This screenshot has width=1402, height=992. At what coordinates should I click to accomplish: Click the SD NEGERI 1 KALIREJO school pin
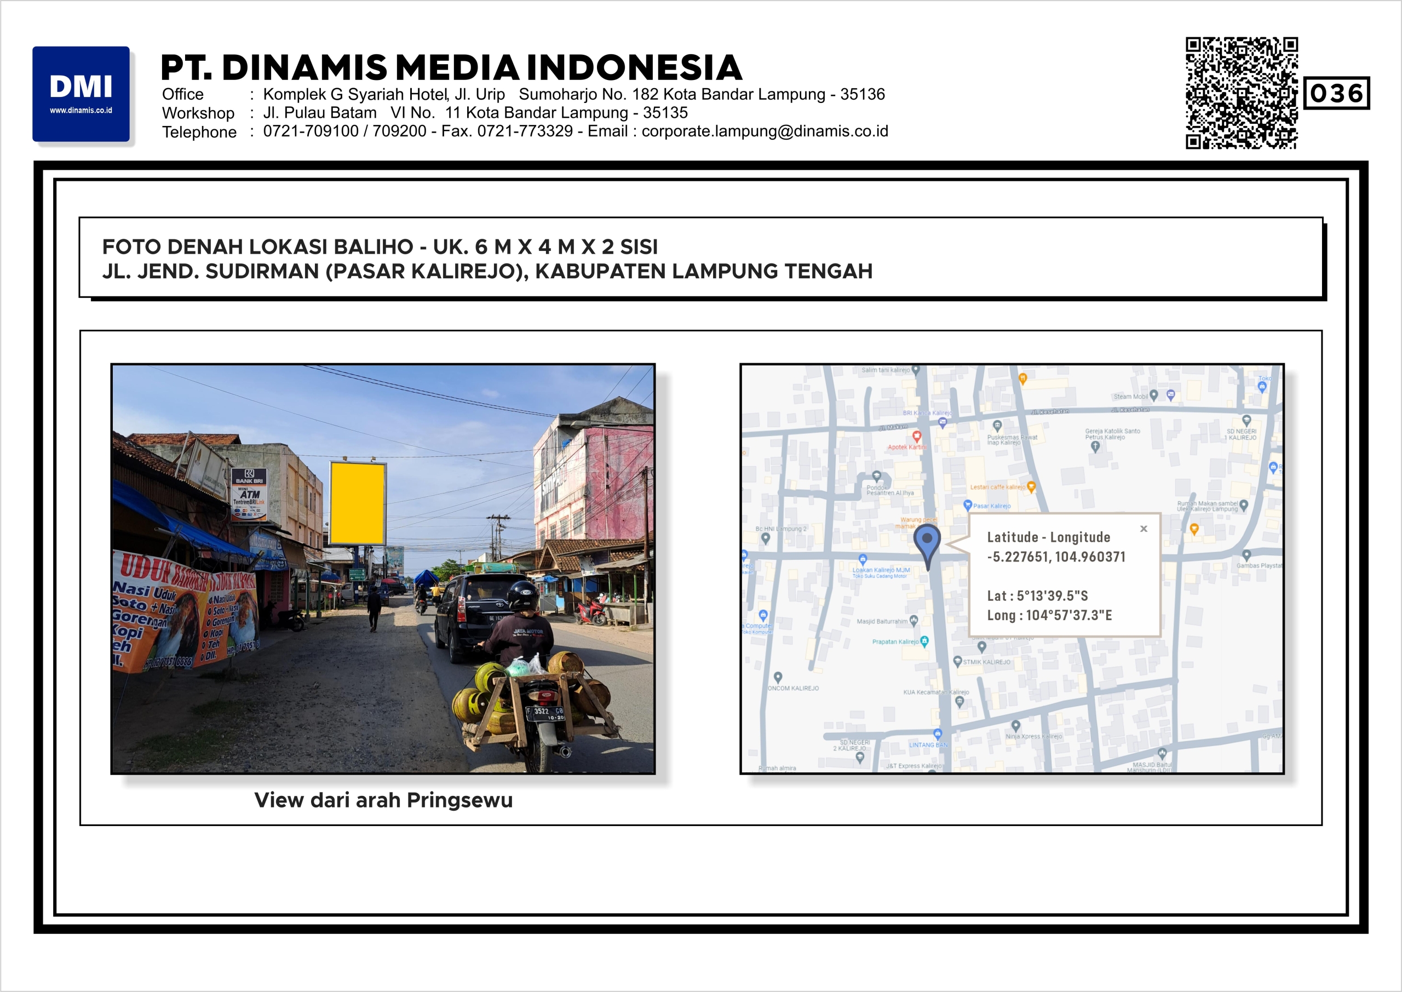1246,420
